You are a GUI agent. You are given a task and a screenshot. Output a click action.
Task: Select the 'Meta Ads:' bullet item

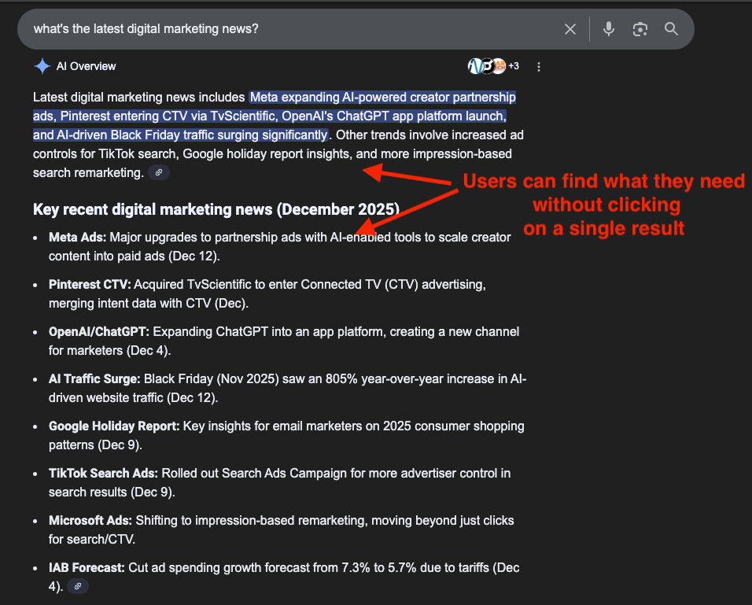78,238
